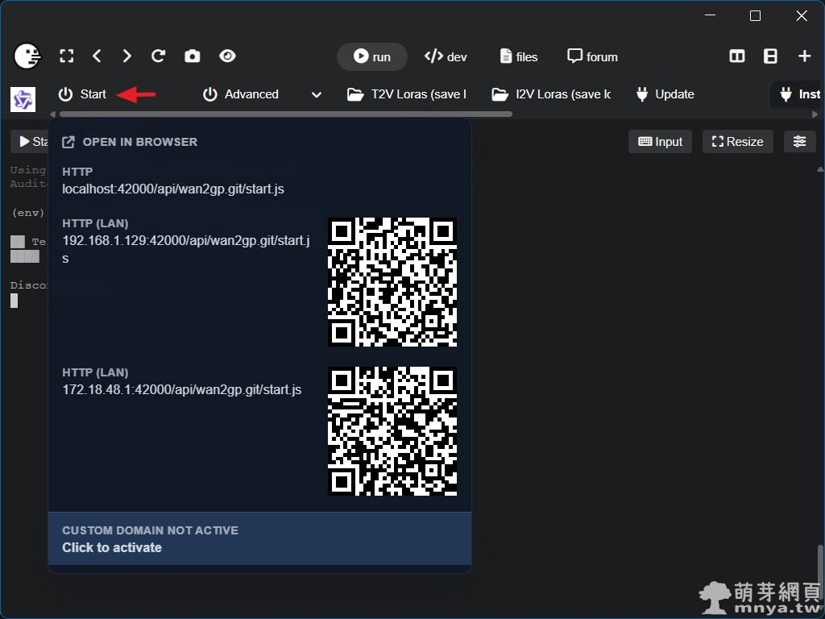Open the localhost:42000 HTTP link
The height and width of the screenshot is (619, 825).
point(173,189)
